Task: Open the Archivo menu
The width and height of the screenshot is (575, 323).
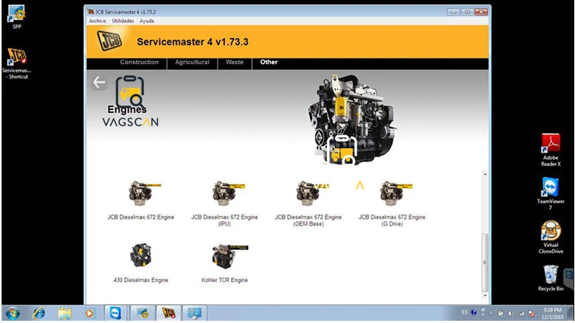Action: click(x=97, y=21)
